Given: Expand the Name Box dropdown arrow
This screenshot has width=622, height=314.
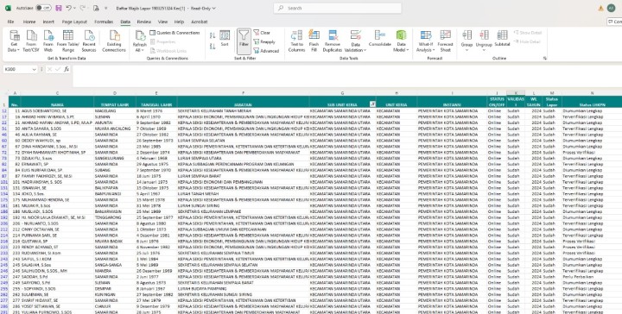Looking at the screenshot, I should tap(34, 69).
